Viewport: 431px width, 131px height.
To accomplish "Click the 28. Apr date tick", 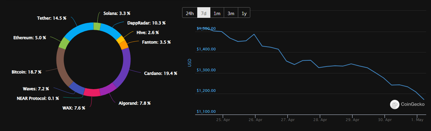I will 320,120.
